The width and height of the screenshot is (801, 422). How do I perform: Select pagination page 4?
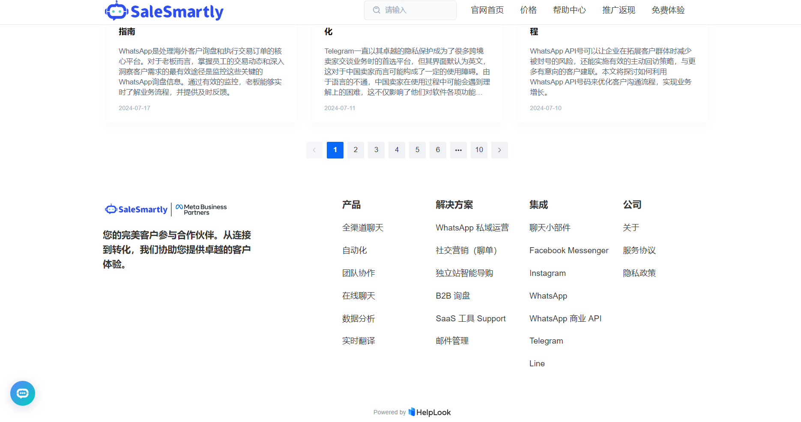[x=397, y=150]
